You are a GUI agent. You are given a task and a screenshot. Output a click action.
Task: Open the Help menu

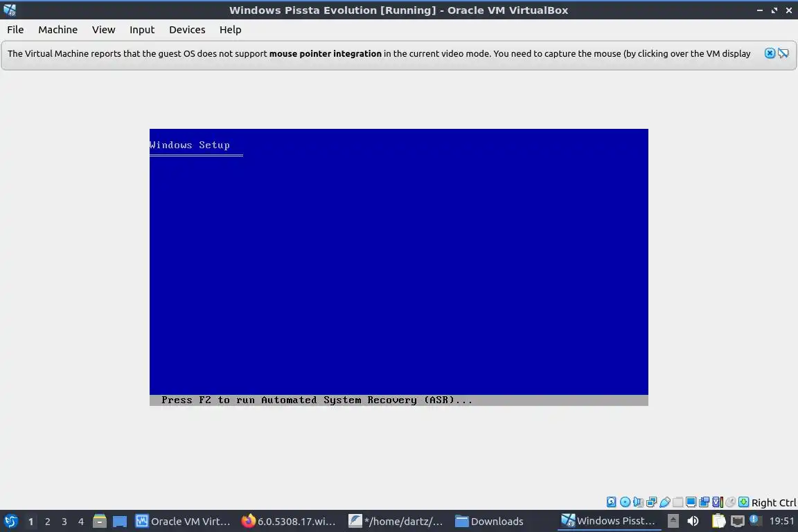click(230, 30)
